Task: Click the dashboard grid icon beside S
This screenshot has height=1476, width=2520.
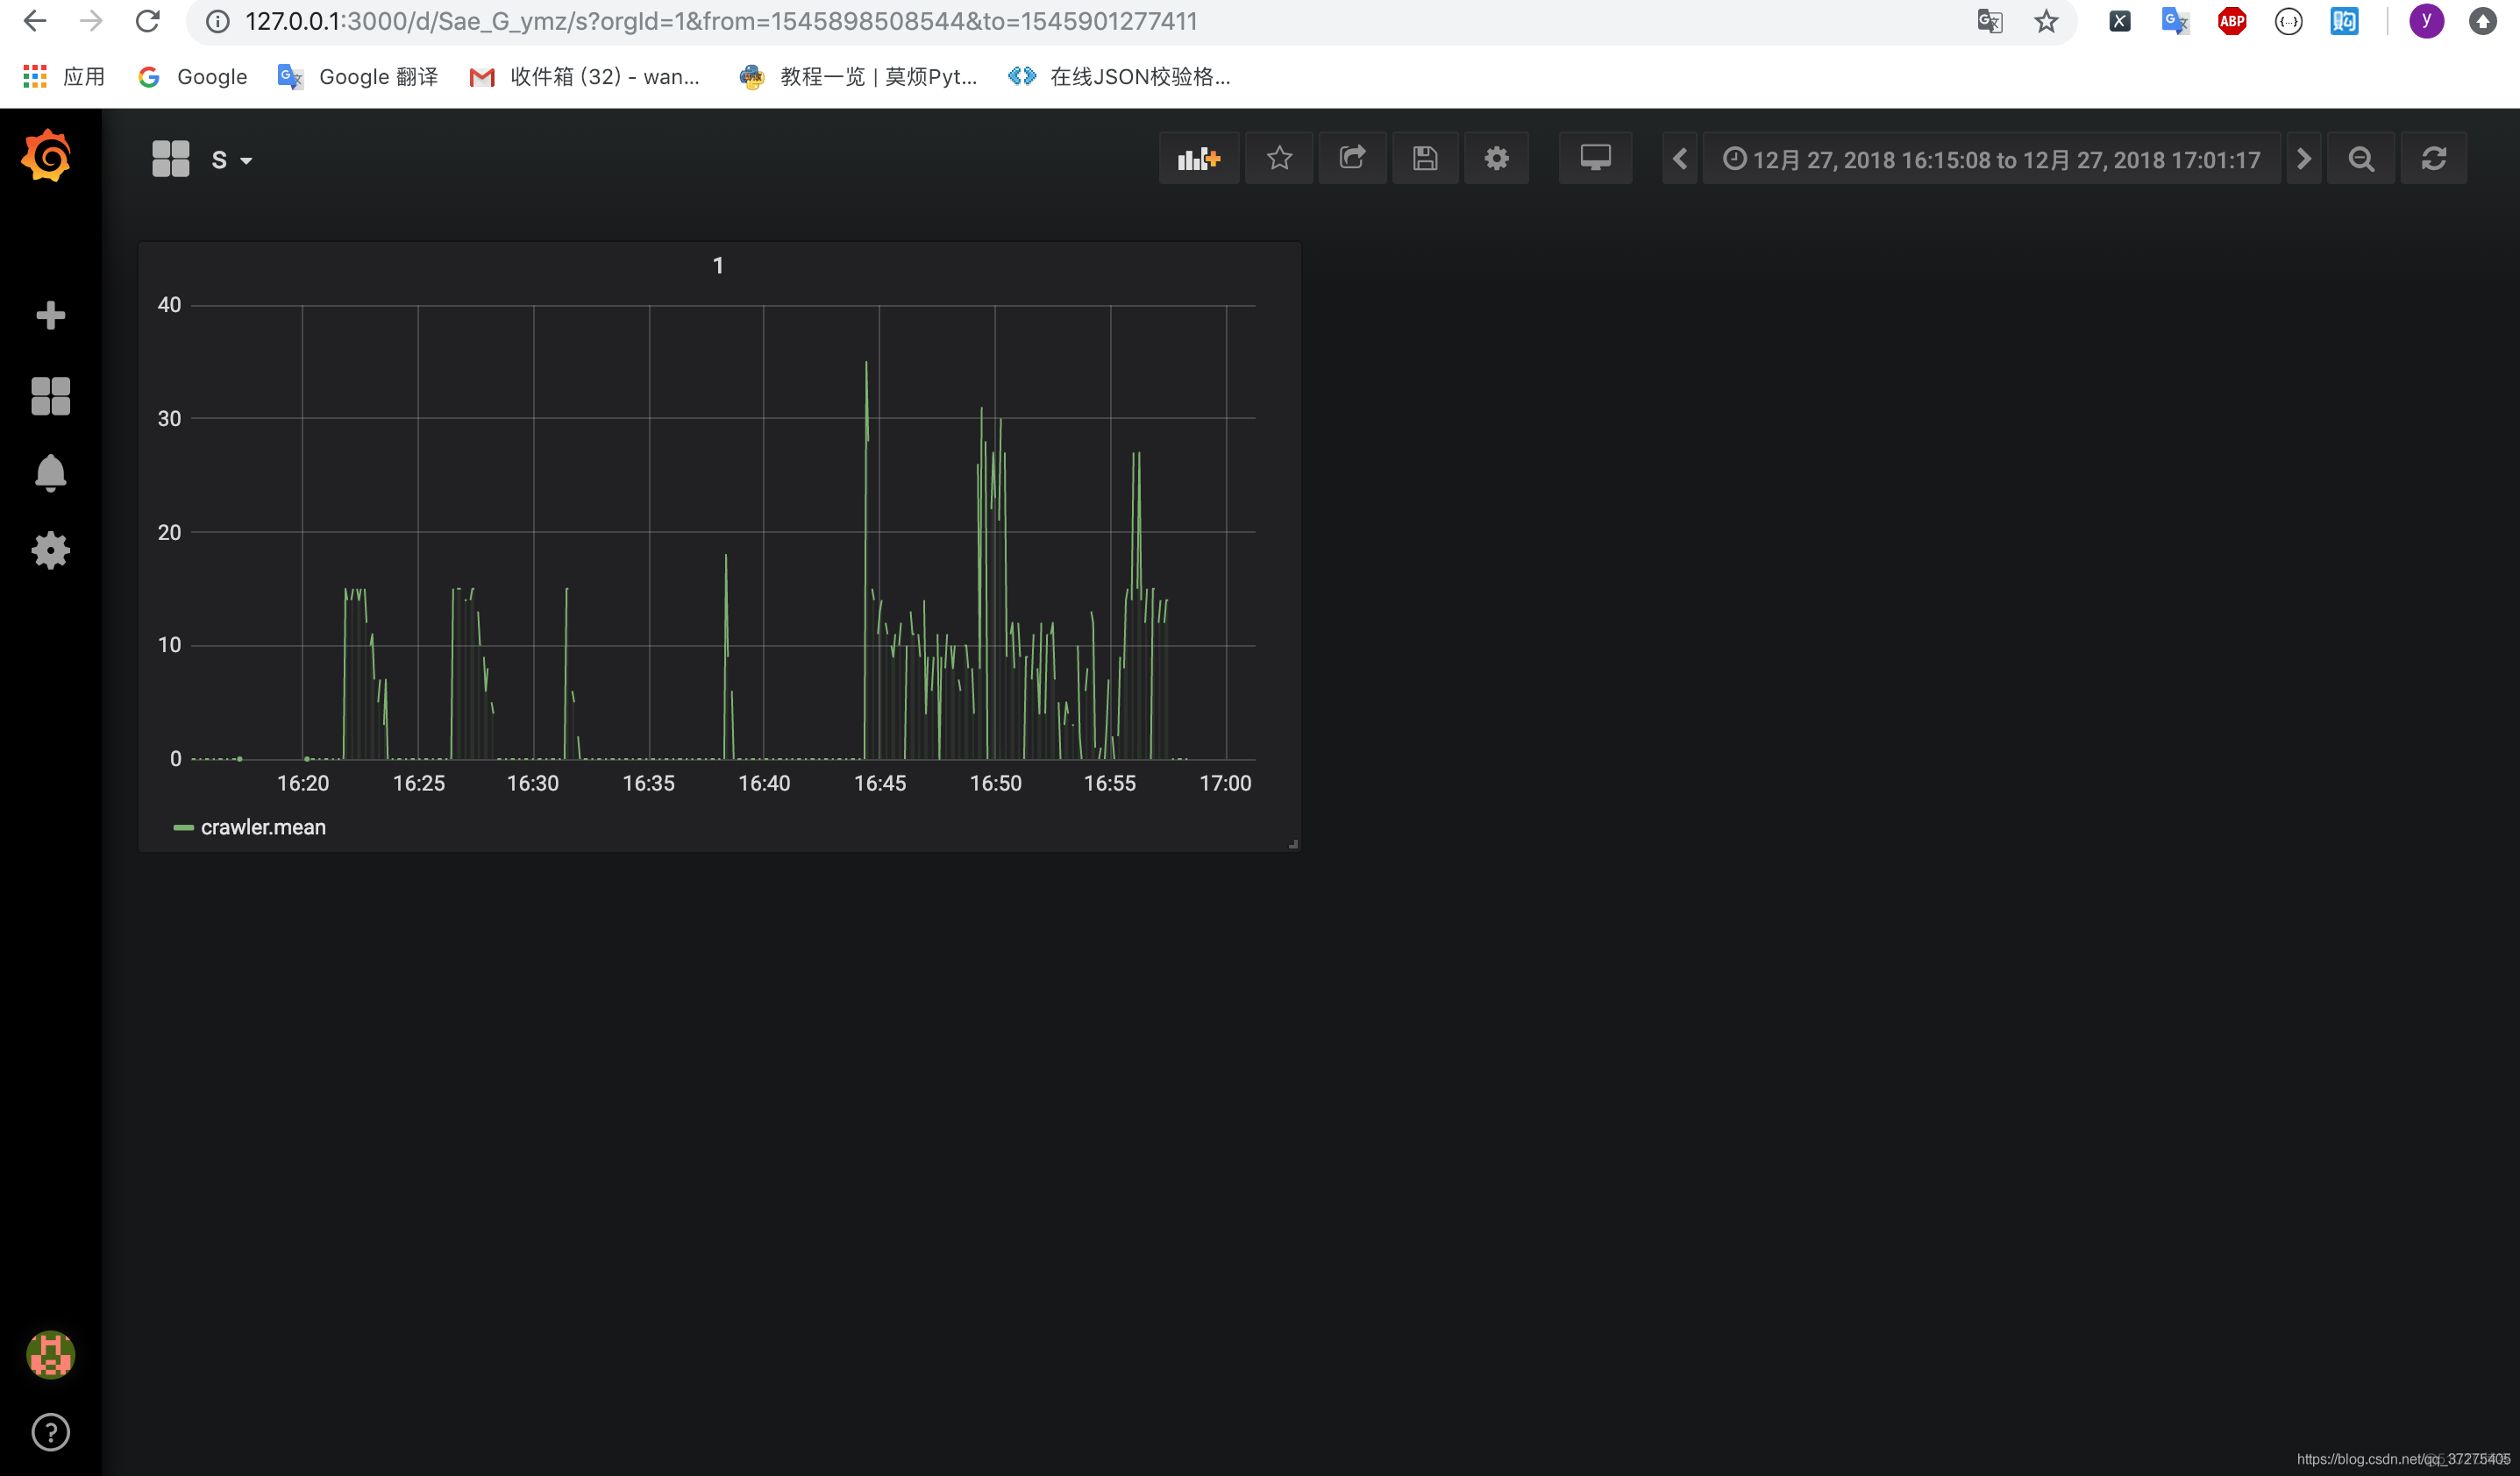Action: [170, 159]
